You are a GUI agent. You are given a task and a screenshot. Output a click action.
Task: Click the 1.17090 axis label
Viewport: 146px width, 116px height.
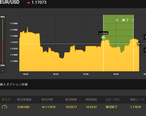[x=14, y=24]
